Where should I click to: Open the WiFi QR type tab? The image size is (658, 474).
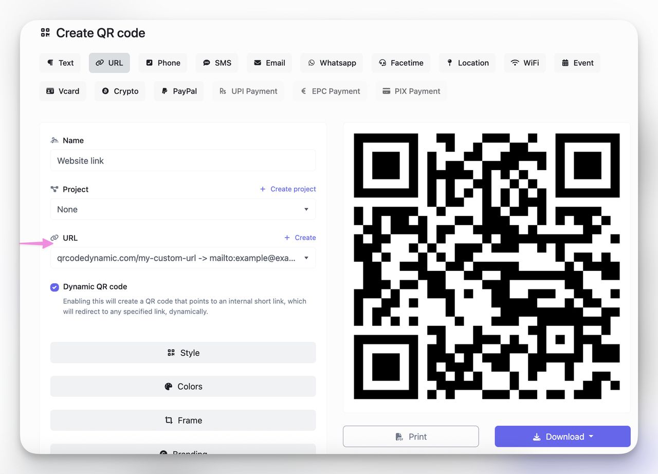(x=525, y=63)
